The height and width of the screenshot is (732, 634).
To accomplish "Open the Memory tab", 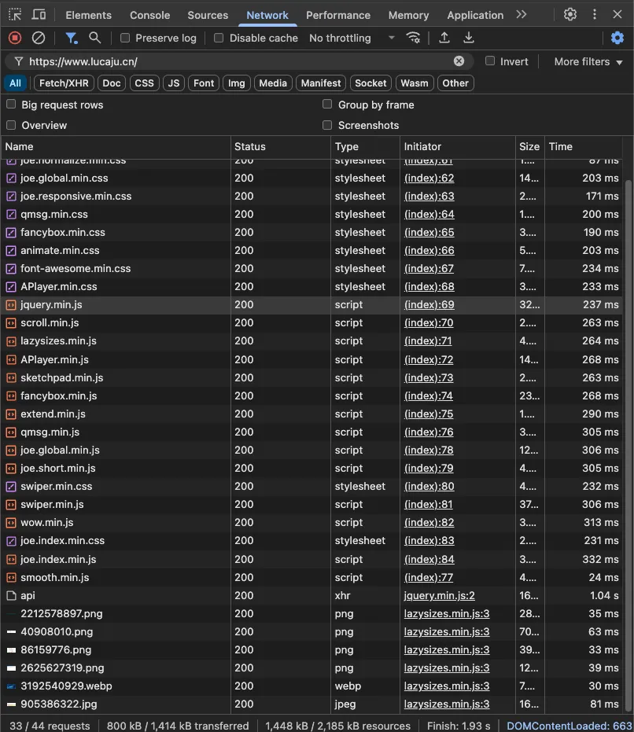I will [408, 15].
